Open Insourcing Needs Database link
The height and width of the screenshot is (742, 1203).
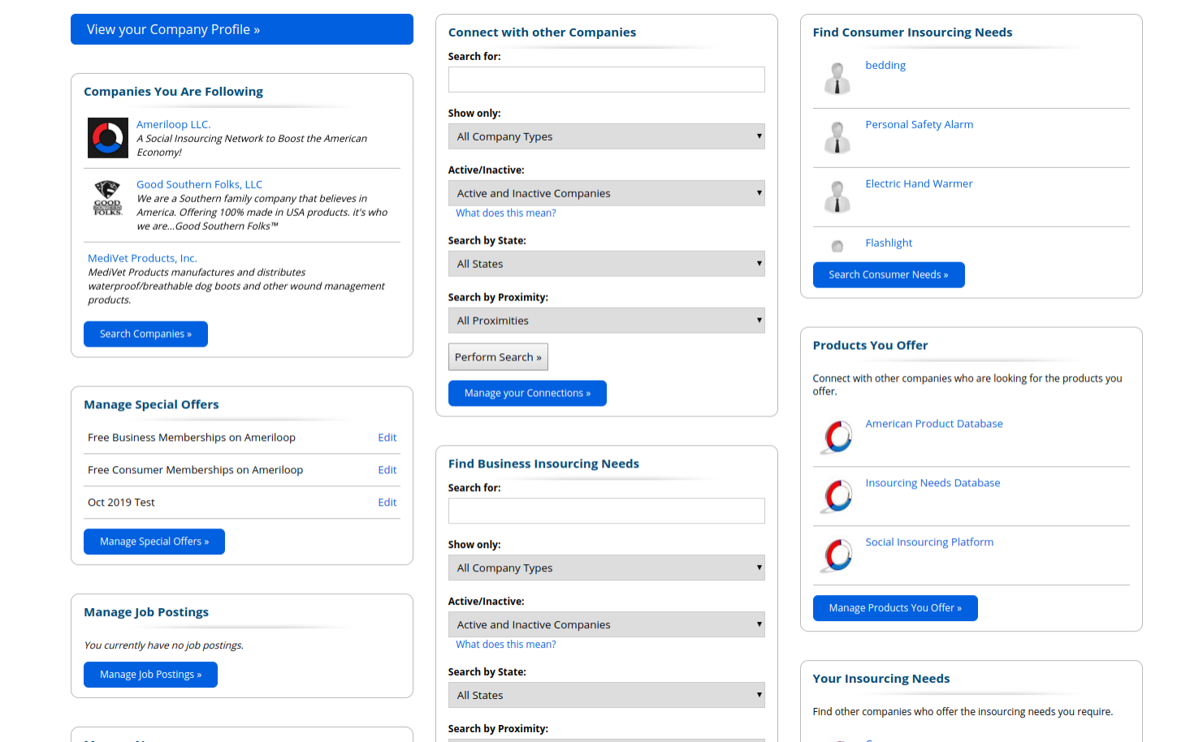click(933, 483)
